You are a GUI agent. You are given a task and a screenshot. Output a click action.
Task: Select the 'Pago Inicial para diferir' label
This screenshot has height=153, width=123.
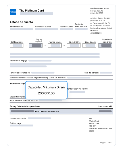(x=107, y=41)
